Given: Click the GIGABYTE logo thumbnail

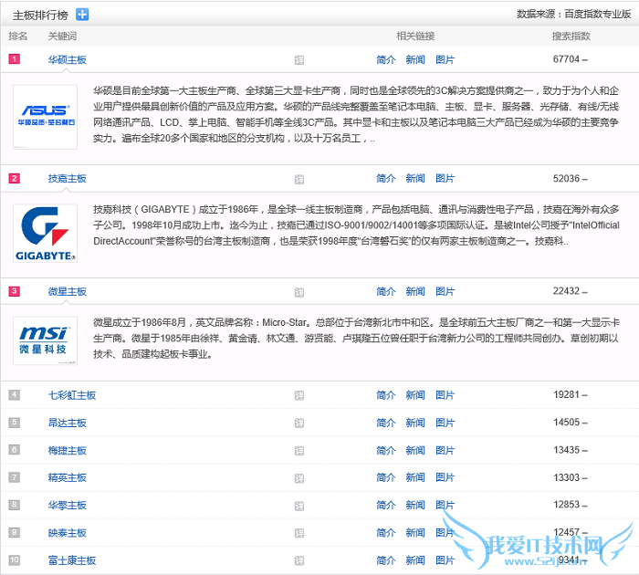Looking at the screenshot, I should coord(46,233).
